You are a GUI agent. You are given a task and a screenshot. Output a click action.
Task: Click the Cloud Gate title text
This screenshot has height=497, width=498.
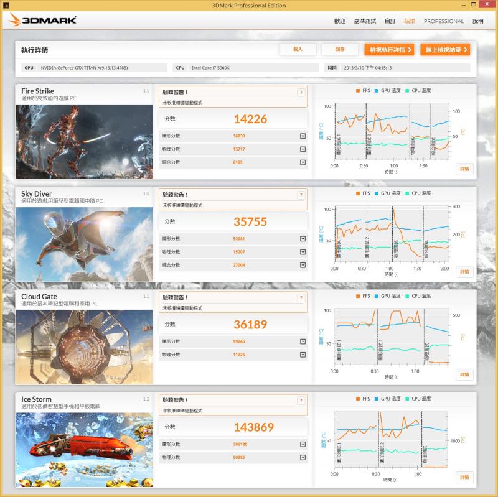click(x=39, y=297)
